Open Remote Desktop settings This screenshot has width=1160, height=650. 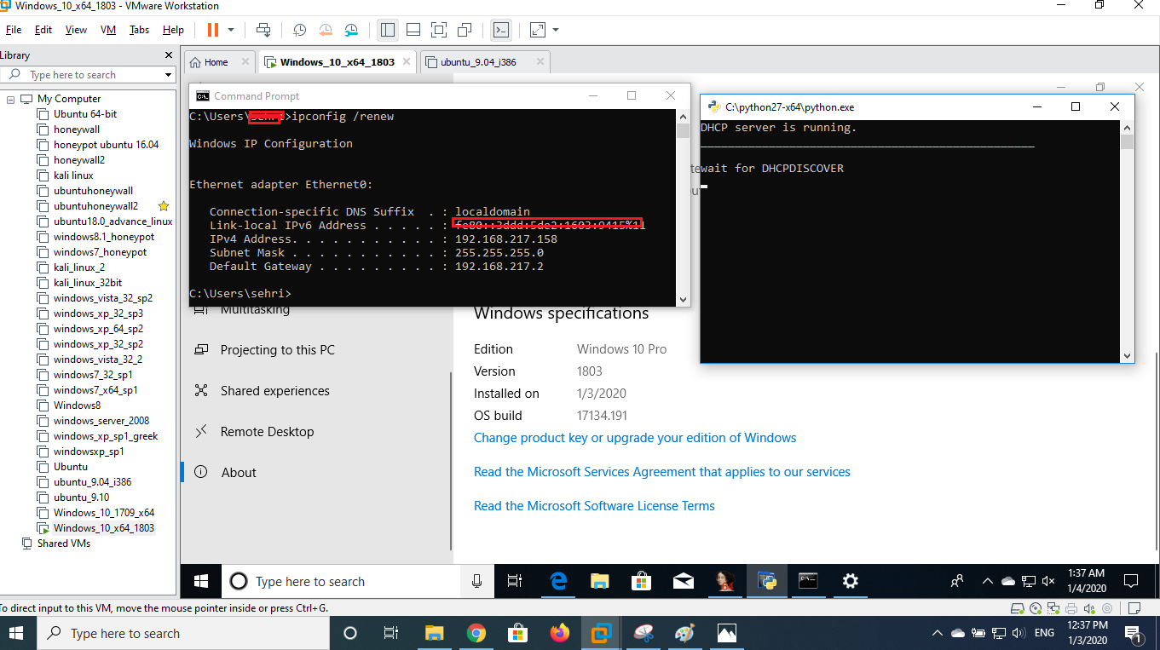coord(267,432)
